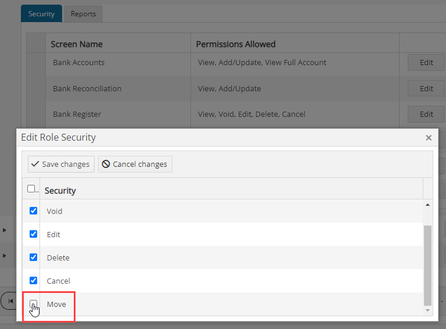
Task: Expand the lower collapsed row arrow
Action: tap(4, 256)
